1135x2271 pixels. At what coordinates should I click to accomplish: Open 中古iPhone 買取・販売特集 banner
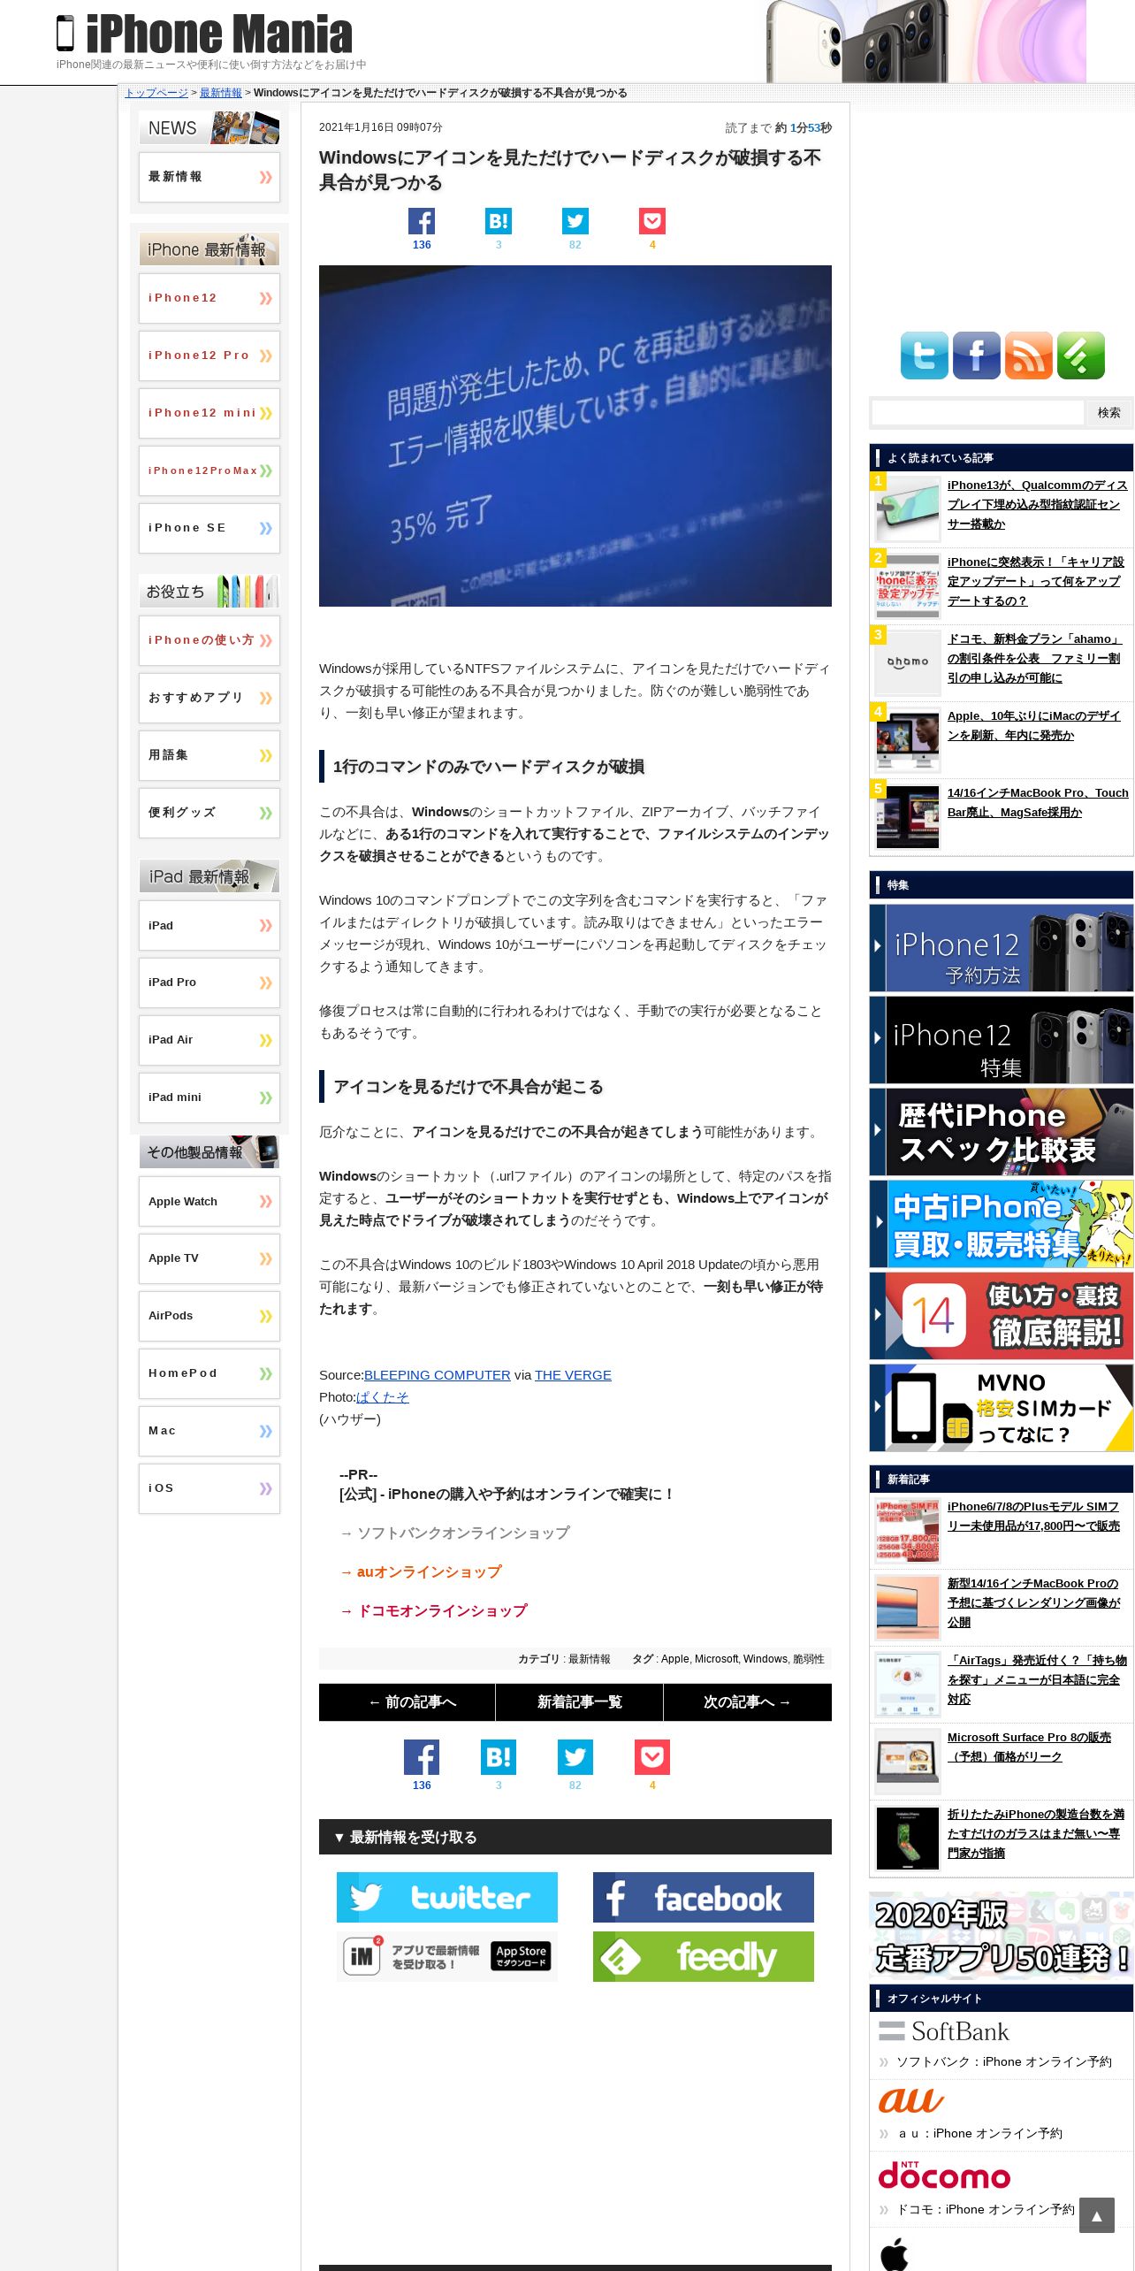click(1002, 1224)
